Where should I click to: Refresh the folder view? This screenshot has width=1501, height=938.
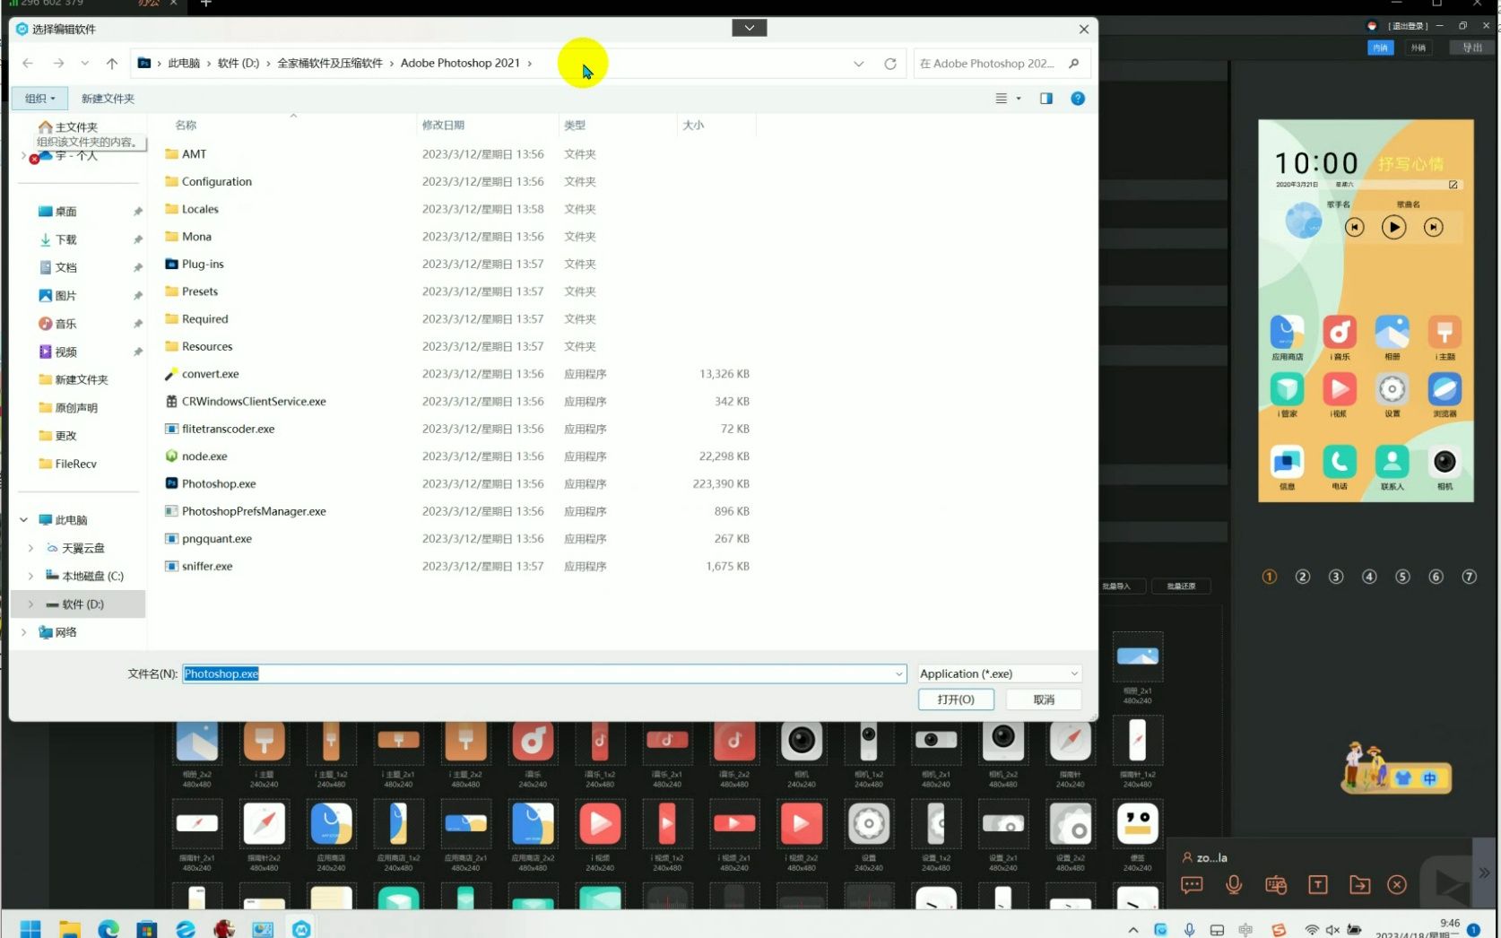click(890, 64)
